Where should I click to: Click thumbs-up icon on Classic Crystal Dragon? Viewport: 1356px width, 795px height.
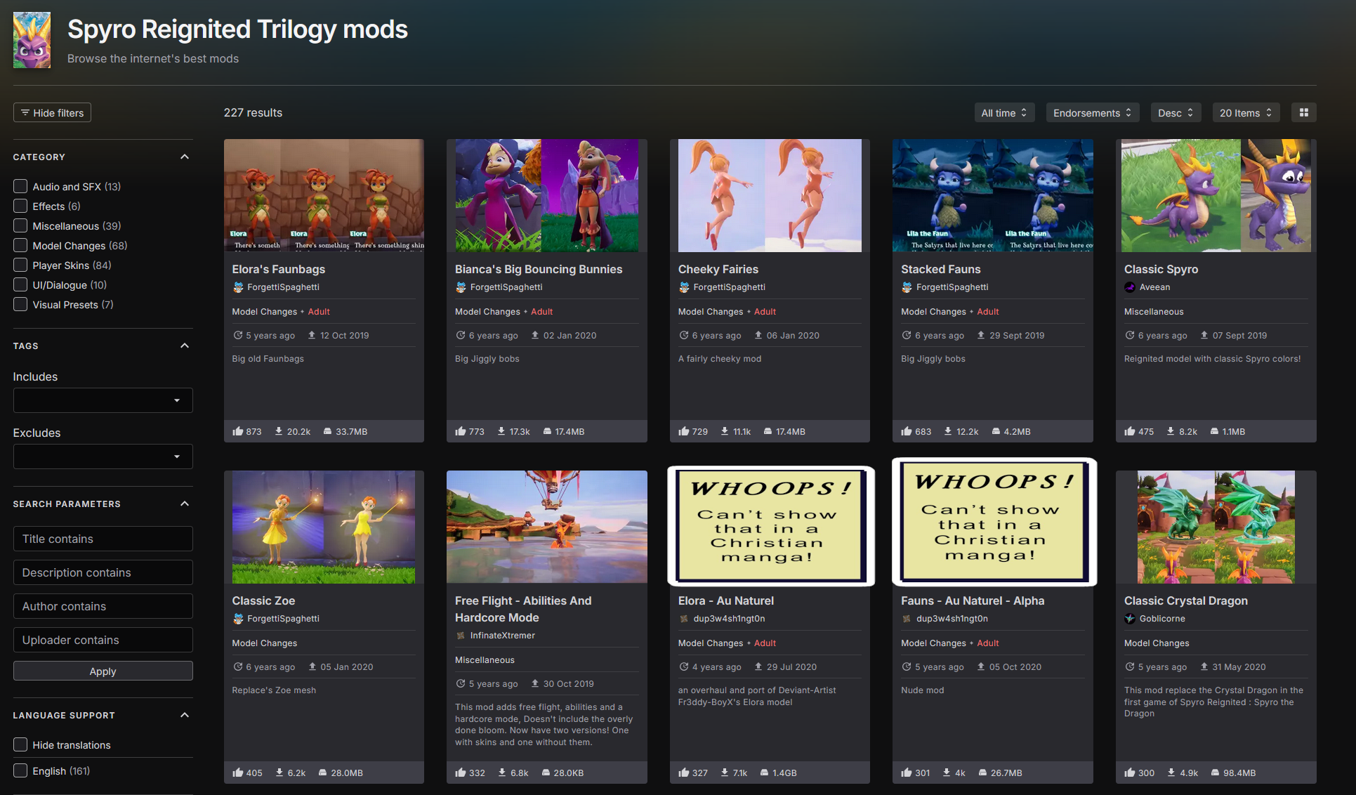(1130, 773)
